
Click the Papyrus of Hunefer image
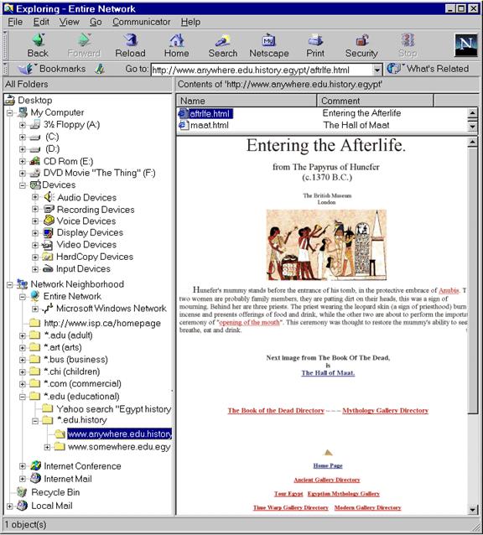point(326,245)
